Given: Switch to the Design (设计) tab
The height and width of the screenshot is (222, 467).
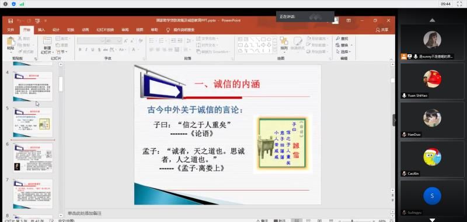Looking at the screenshot, I should tap(55, 30).
